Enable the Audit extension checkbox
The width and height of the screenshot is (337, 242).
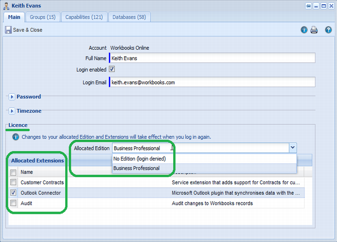[13, 203]
